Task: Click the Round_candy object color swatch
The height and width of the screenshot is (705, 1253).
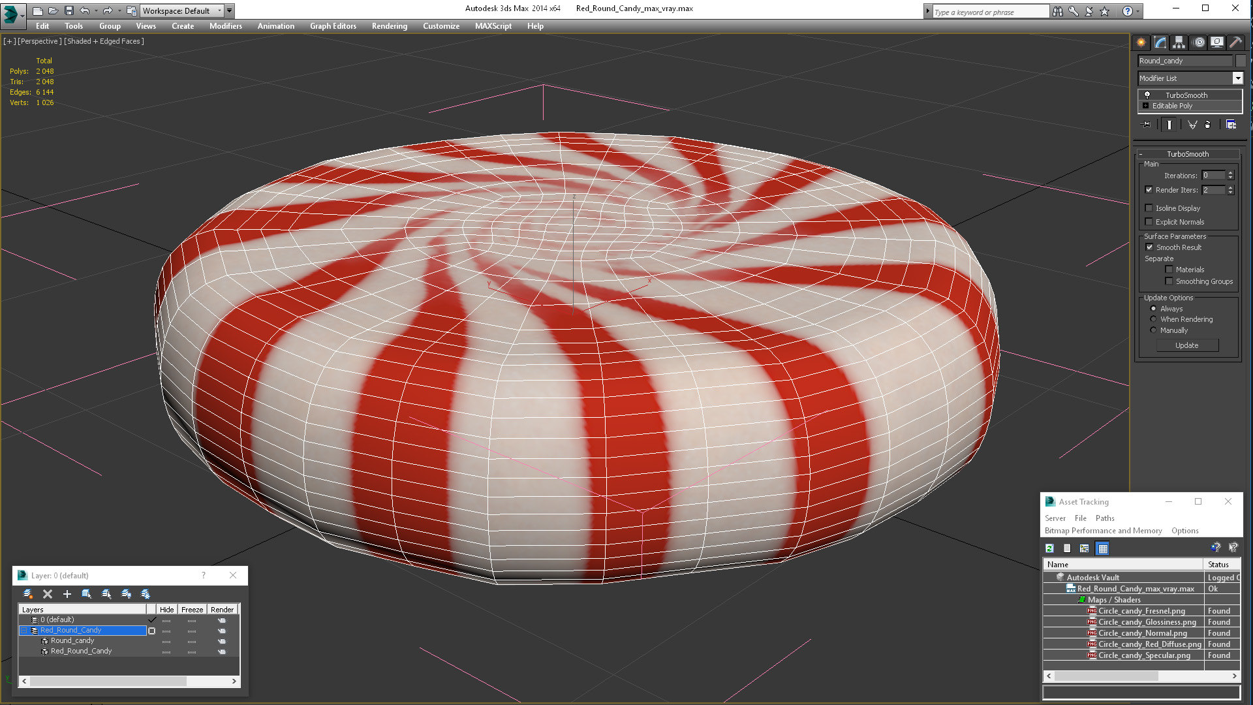Action: (1241, 61)
